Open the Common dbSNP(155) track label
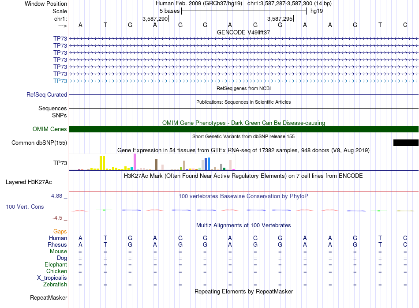 [39, 143]
